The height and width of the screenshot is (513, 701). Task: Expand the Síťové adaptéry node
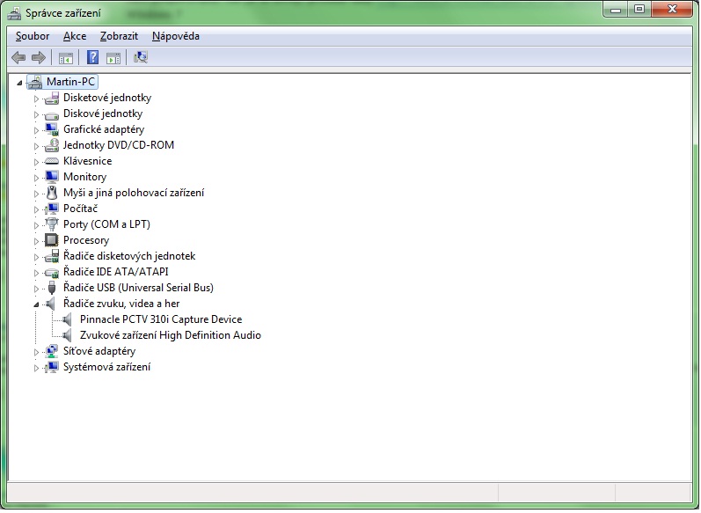click(36, 352)
